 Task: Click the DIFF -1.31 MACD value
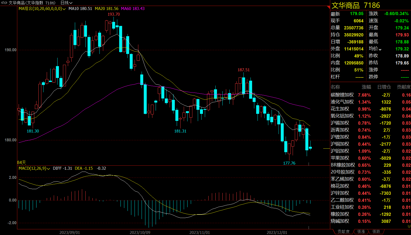[x=62, y=168]
